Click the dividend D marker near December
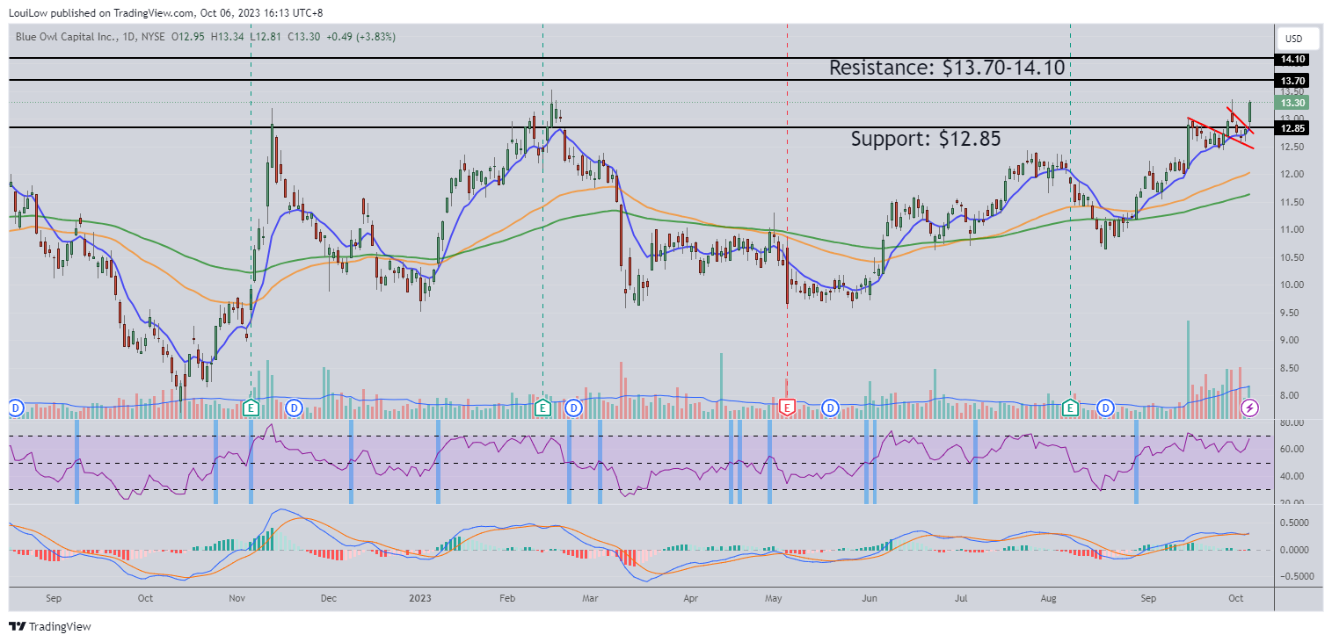This screenshot has height=642, width=1332. 294,408
